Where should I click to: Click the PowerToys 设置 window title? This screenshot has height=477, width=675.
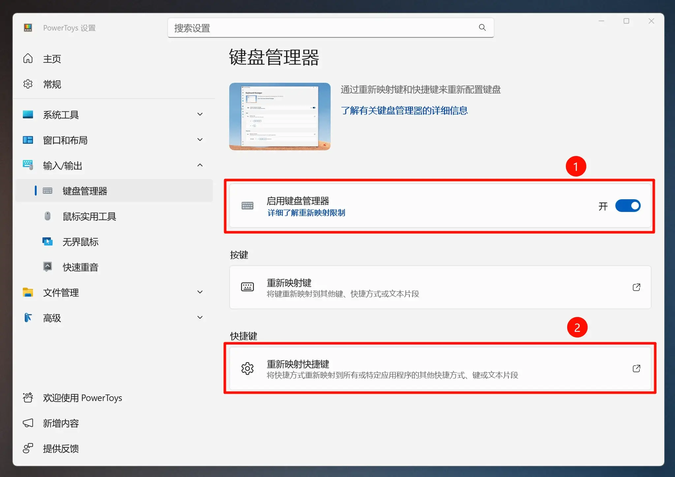point(69,28)
